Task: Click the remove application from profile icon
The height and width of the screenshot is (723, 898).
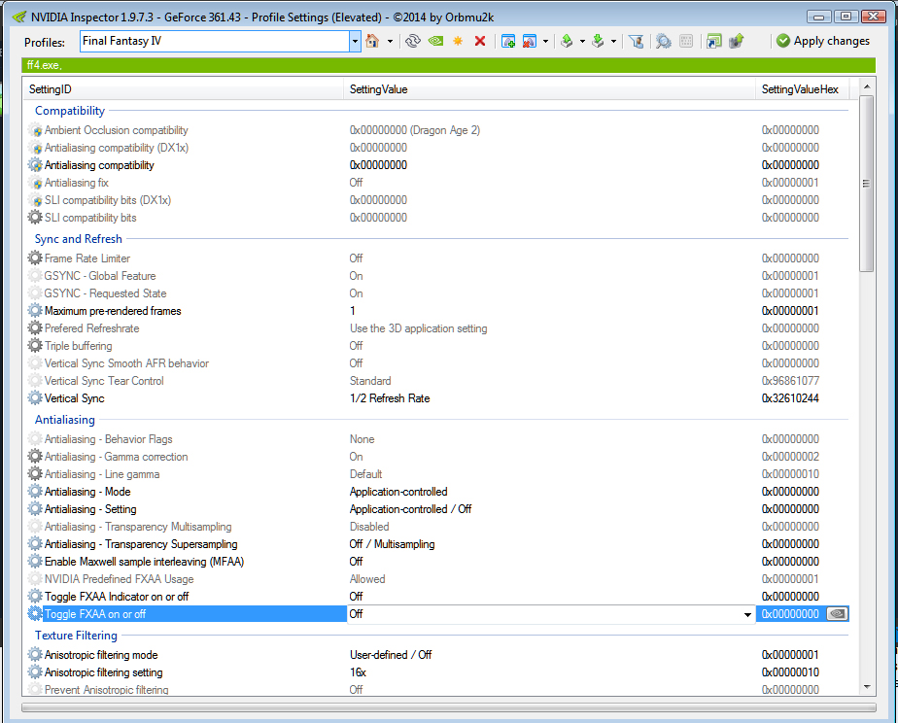Action: (x=530, y=41)
